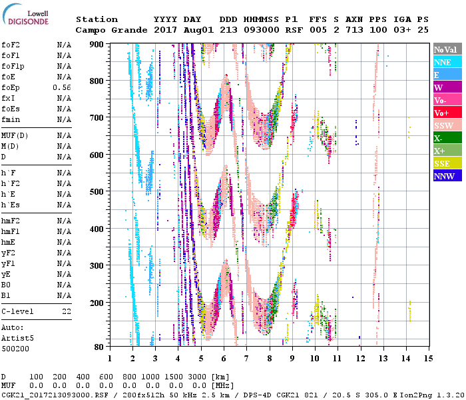Click the SSW legend swatch

pos(446,126)
